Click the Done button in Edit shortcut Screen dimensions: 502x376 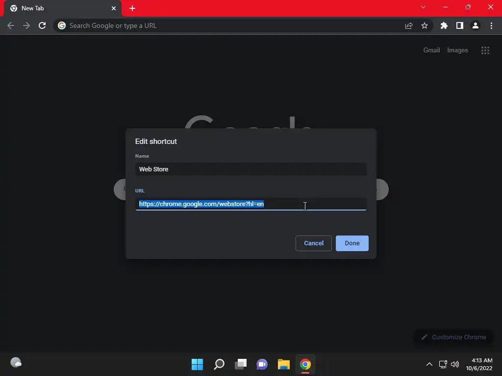(352, 243)
